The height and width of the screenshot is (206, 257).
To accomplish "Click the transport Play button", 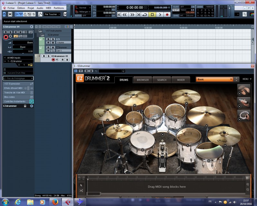I will [160, 14].
